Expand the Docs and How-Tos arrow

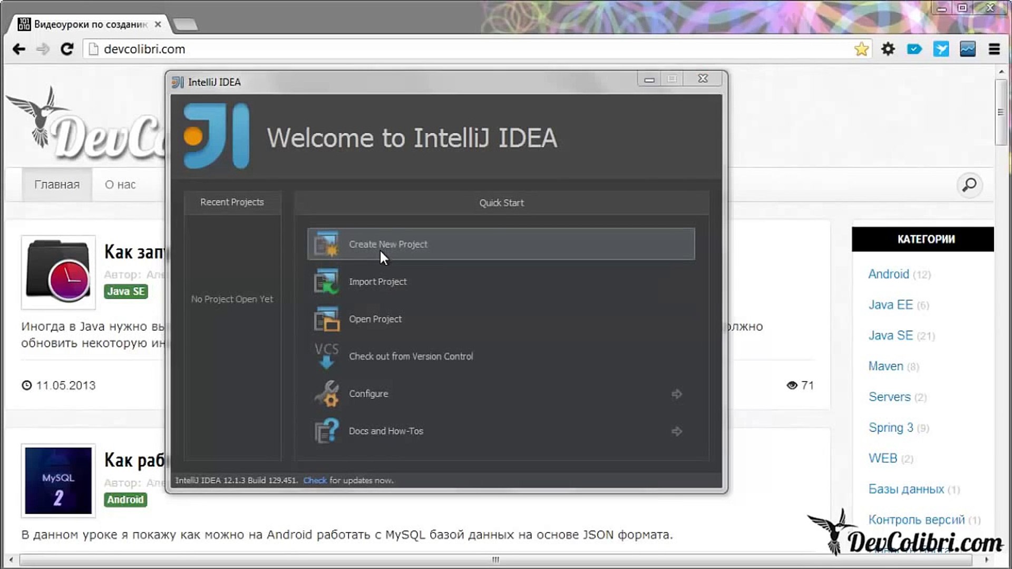pos(677,431)
